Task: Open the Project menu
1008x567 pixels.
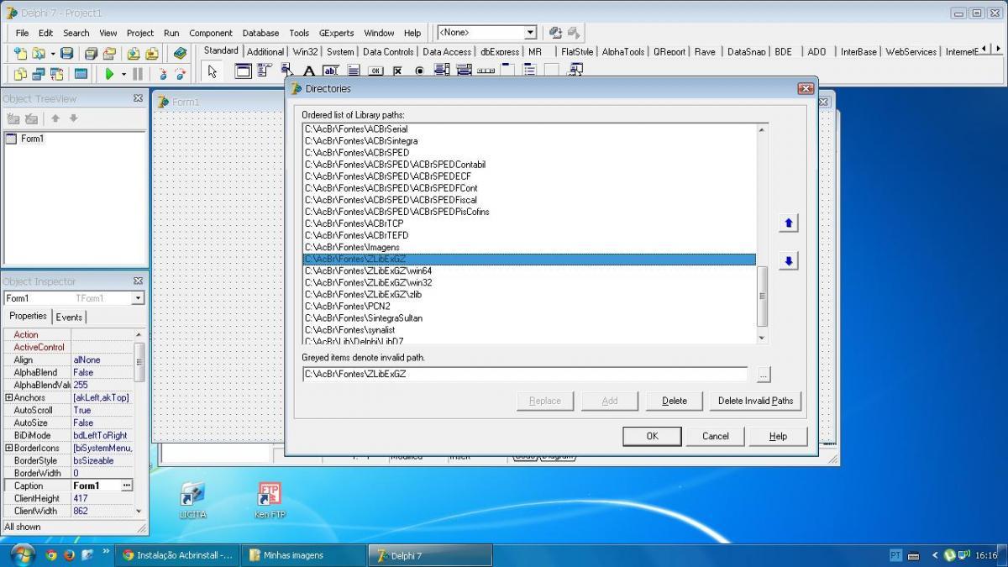Action: [x=140, y=33]
